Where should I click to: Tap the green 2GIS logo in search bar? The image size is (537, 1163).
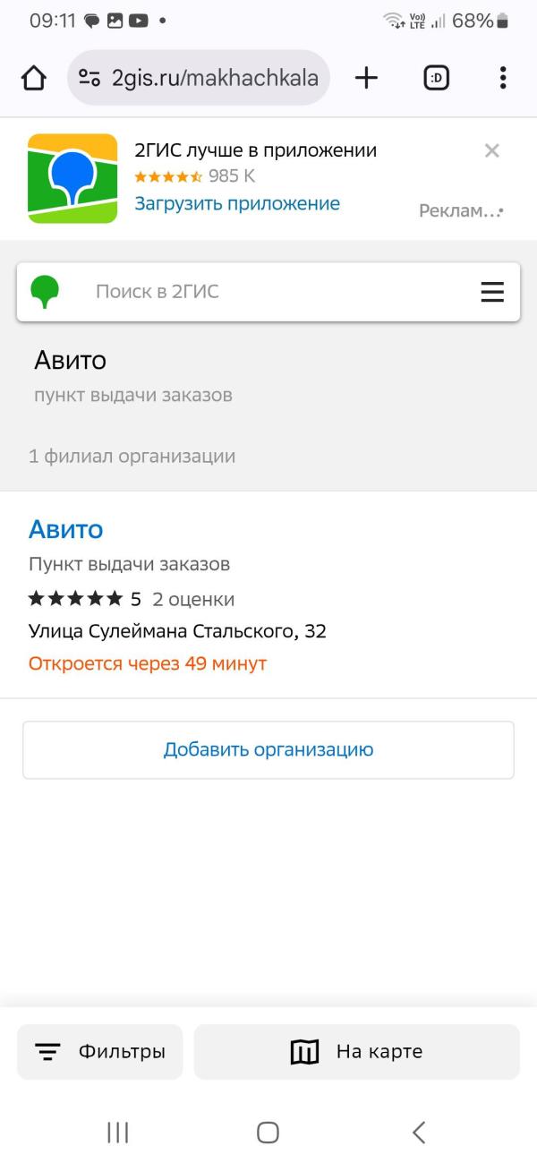tap(45, 292)
